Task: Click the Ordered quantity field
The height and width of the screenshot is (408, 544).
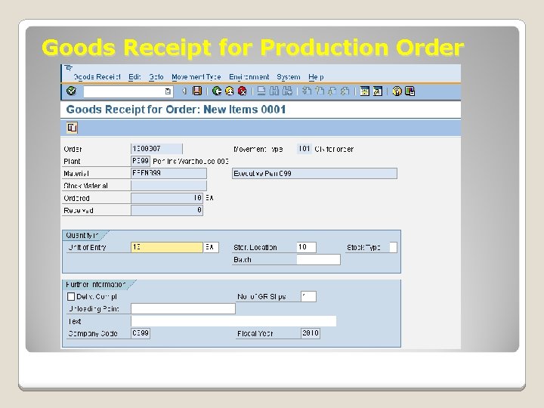Action: [x=167, y=198]
